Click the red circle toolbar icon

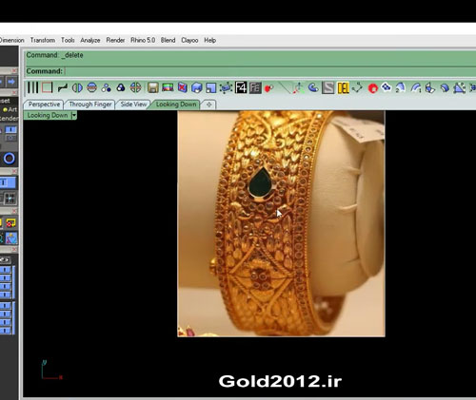coord(373,88)
